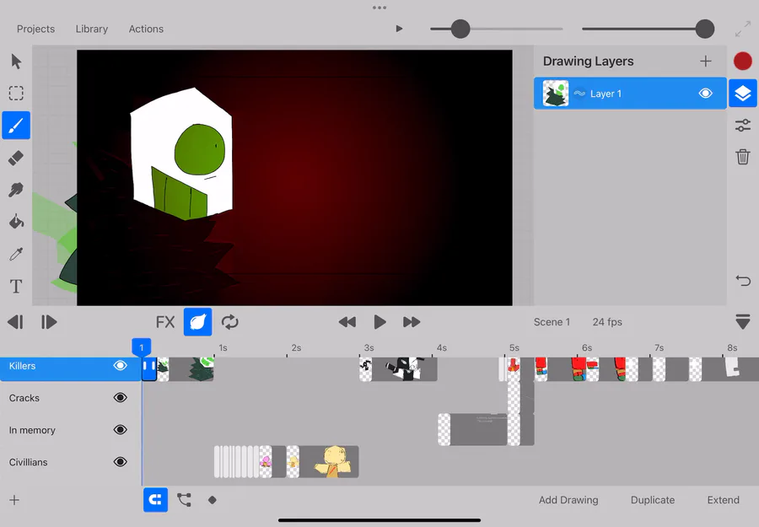Play the animation in timeline controls

coord(380,322)
